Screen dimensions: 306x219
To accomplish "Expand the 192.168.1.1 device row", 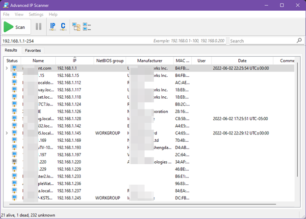I will click(x=7, y=68).
